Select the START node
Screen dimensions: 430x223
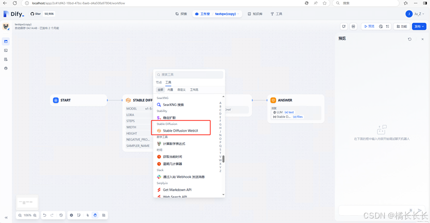79,100
